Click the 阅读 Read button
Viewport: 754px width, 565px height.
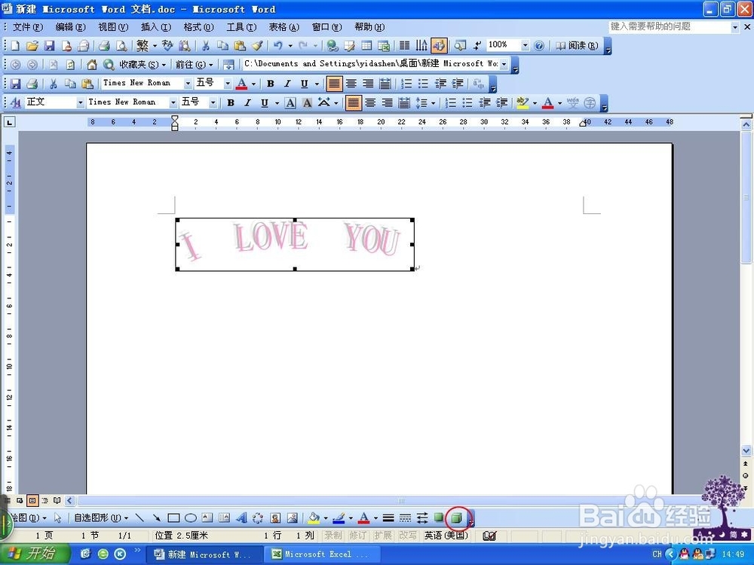pyautogui.click(x=577, y=46)
